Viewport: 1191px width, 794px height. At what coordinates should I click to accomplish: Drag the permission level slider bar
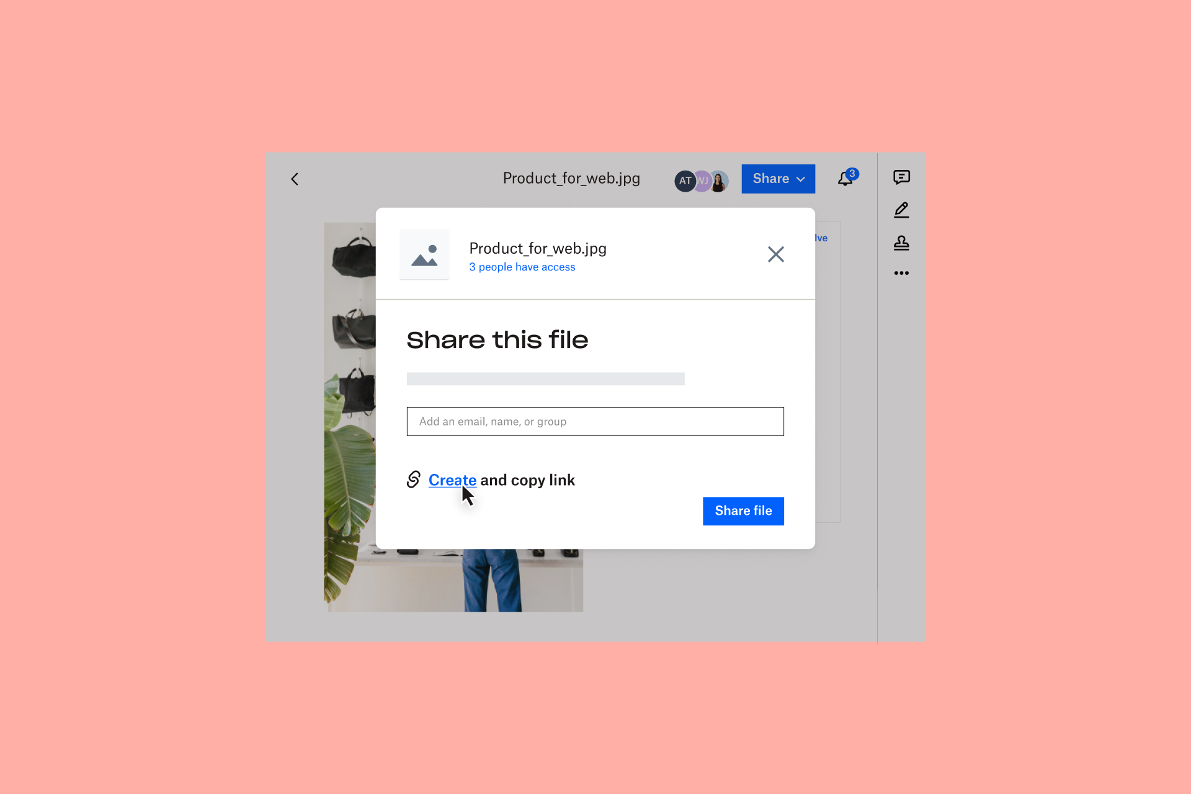point(546,378)
